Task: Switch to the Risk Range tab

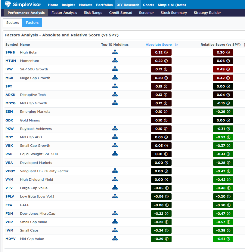Action: [x=93, y=13]
